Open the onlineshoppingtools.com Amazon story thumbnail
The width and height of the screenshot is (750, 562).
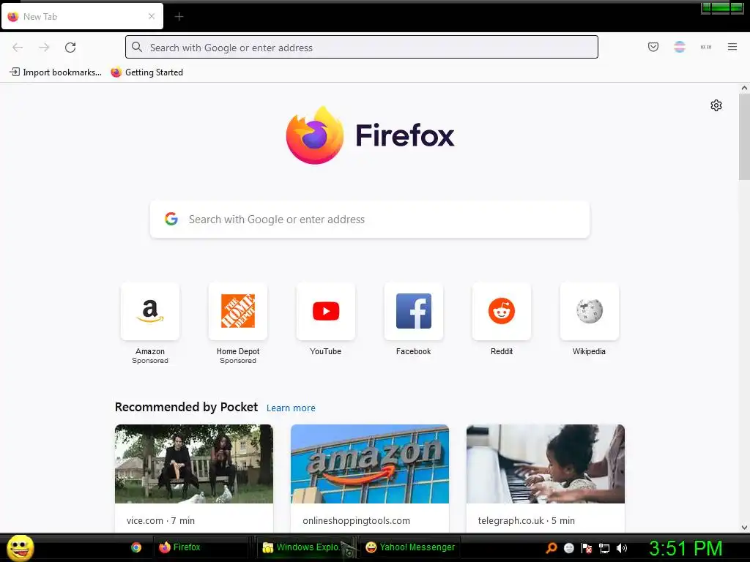370,464
